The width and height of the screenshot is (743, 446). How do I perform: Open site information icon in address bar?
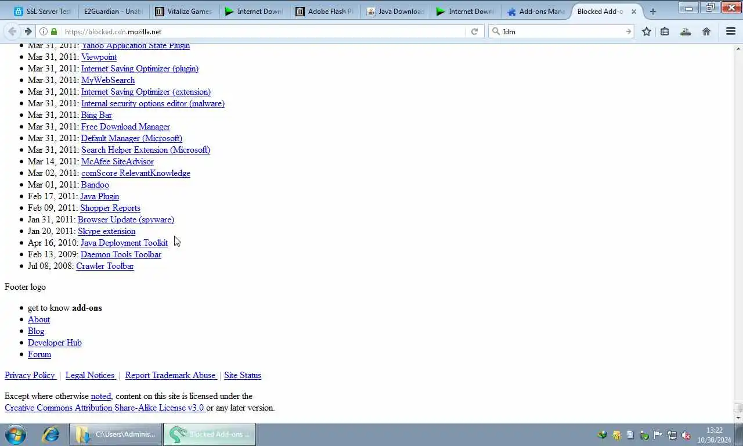pos(44,31)
